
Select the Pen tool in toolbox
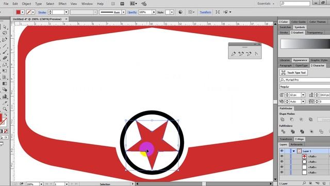click(x=5, y=39)
